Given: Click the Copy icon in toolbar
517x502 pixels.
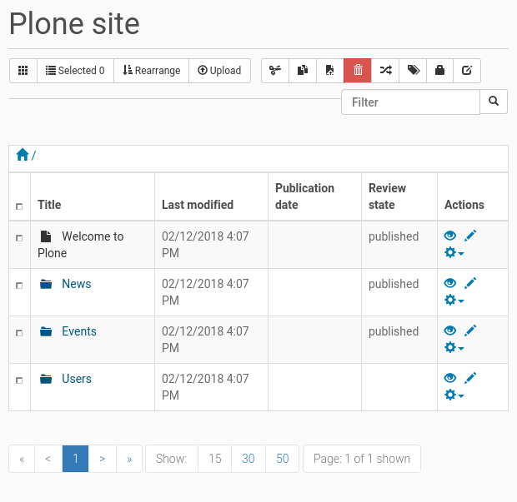Looking at the screenshot, I should tap(303, 71).
